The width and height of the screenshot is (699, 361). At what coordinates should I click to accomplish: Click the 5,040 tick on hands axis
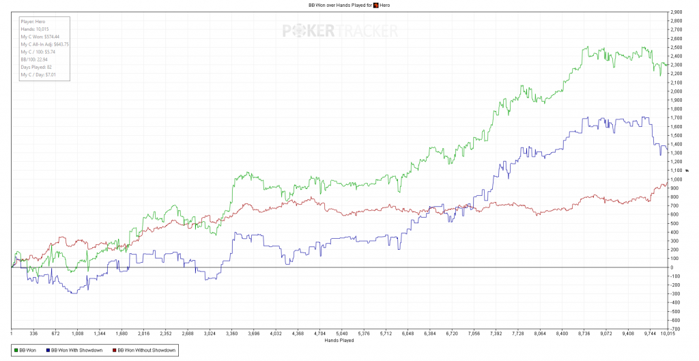point(341,334)
